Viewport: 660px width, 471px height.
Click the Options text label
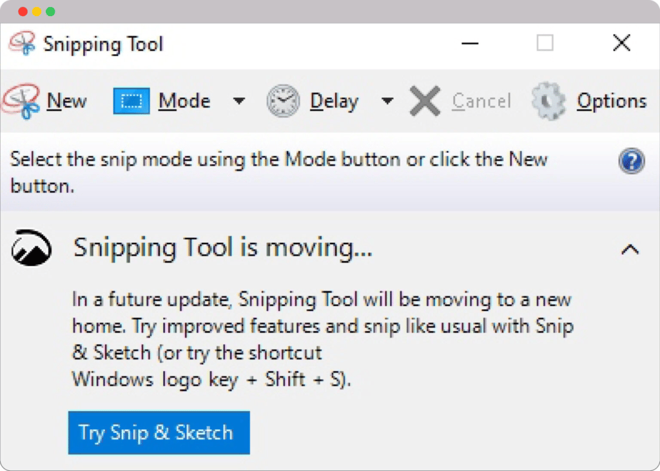(611, 101)
